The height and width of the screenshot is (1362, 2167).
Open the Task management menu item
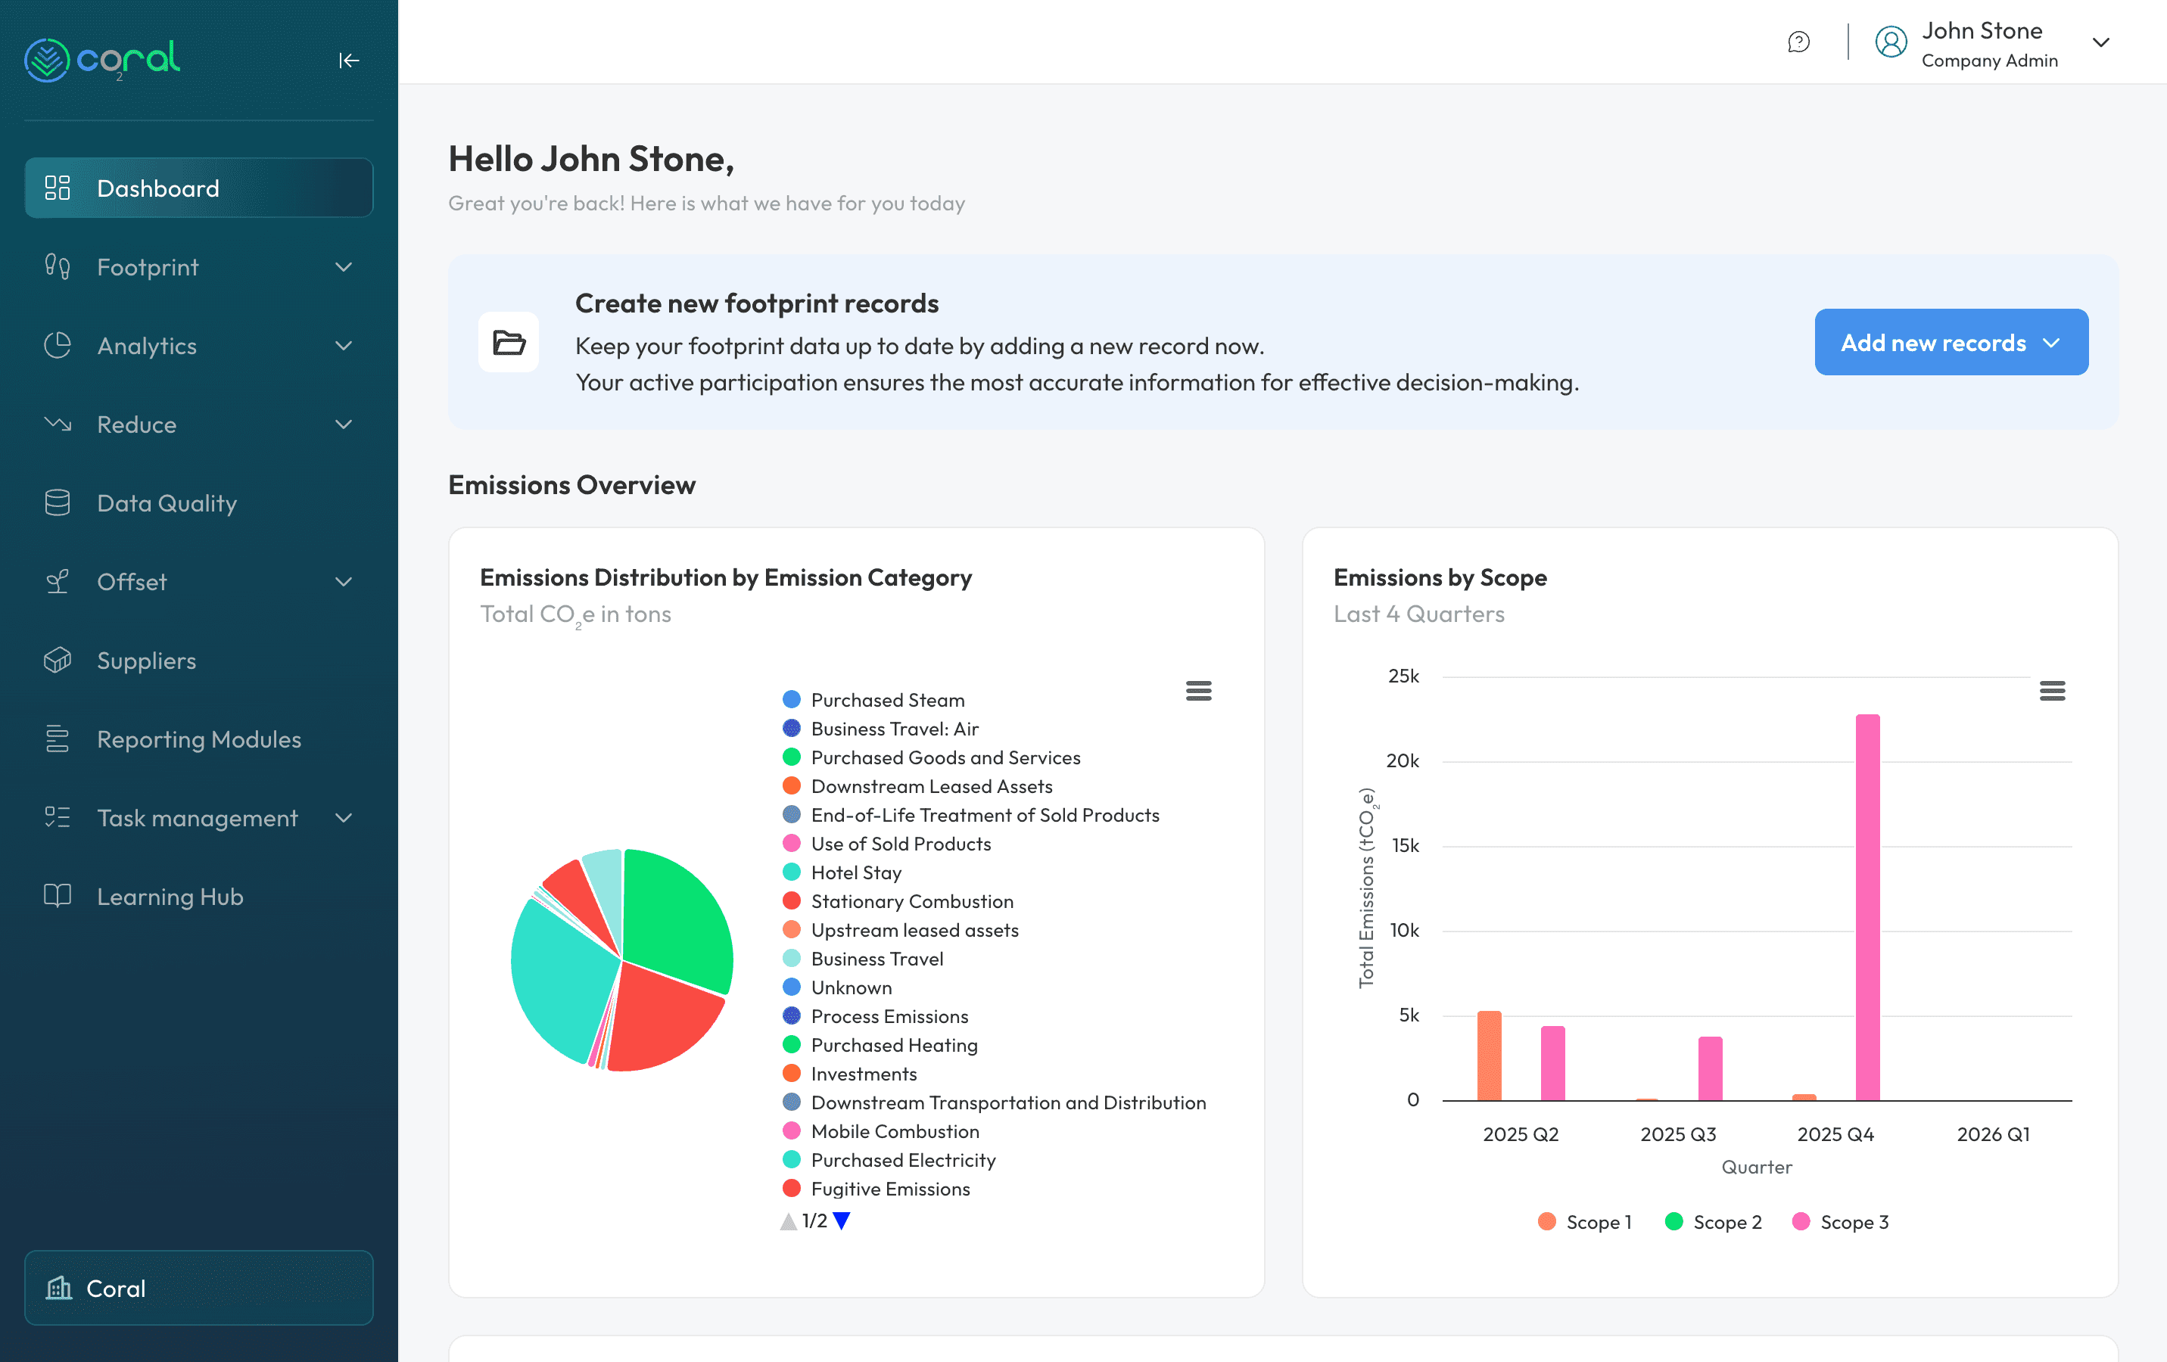click(x=197, y=818)
